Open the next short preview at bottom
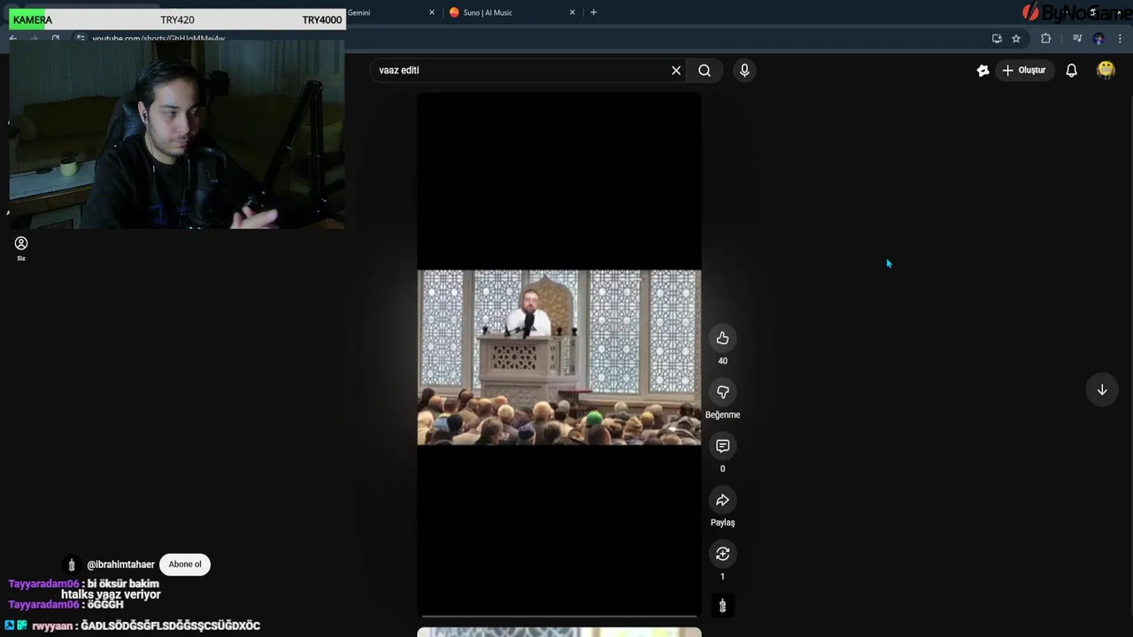 (x=559, y=632)
